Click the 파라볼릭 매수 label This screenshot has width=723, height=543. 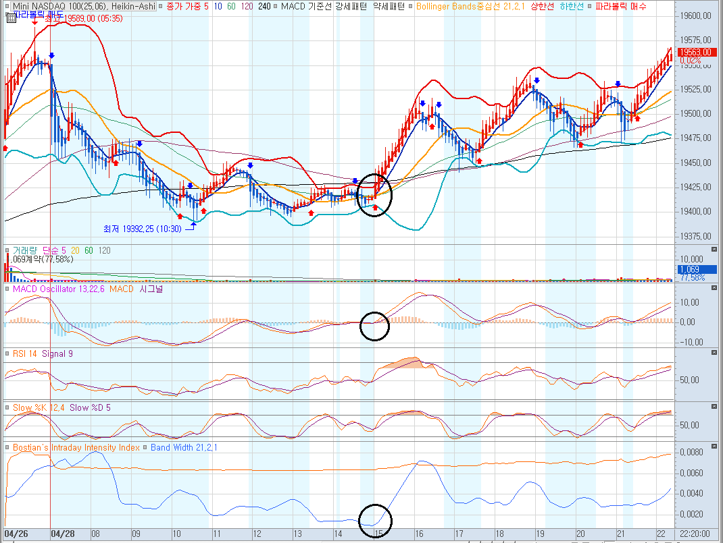[621, 7]
